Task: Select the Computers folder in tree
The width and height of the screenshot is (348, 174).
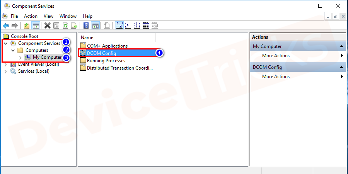Action: 37,50
